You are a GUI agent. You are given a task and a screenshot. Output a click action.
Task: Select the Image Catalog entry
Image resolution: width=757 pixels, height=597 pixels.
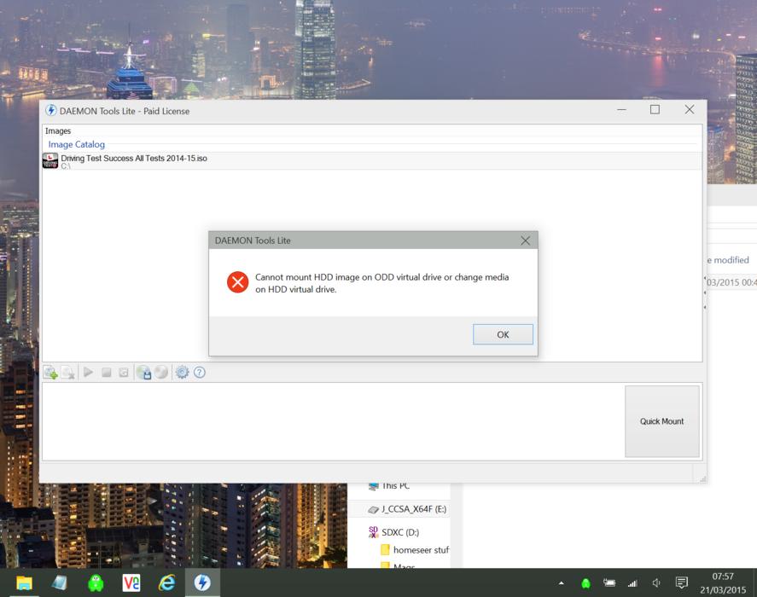[76, 145]
